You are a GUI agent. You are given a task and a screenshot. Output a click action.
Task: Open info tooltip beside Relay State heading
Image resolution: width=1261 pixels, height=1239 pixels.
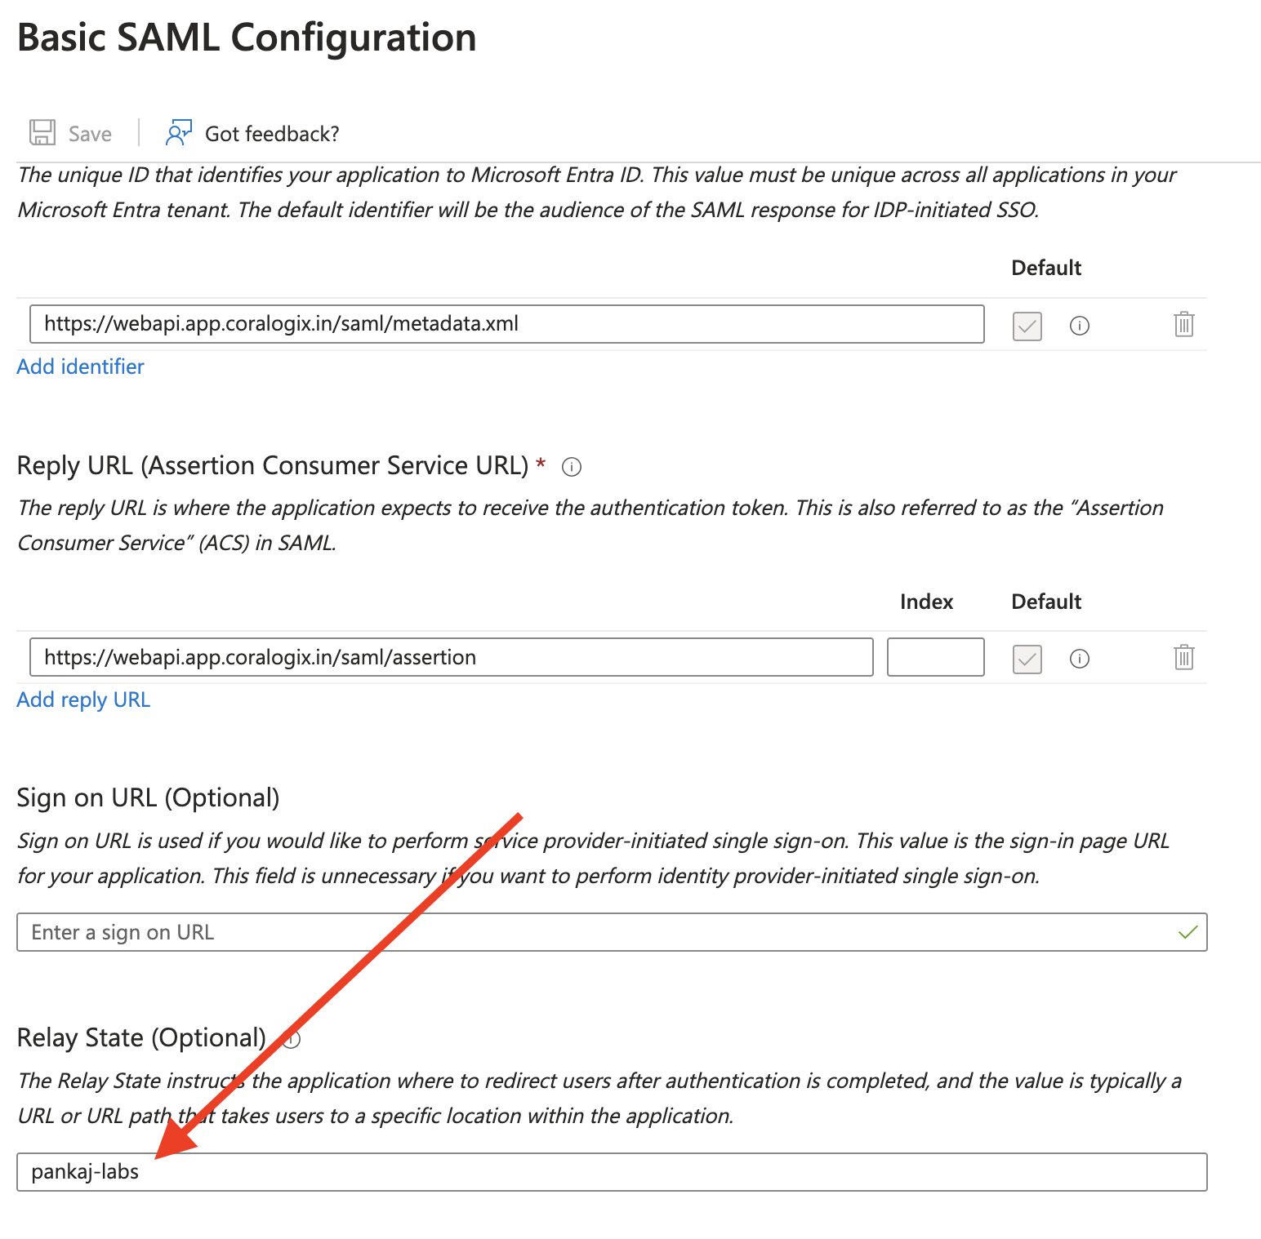(x=292, y=1039)
